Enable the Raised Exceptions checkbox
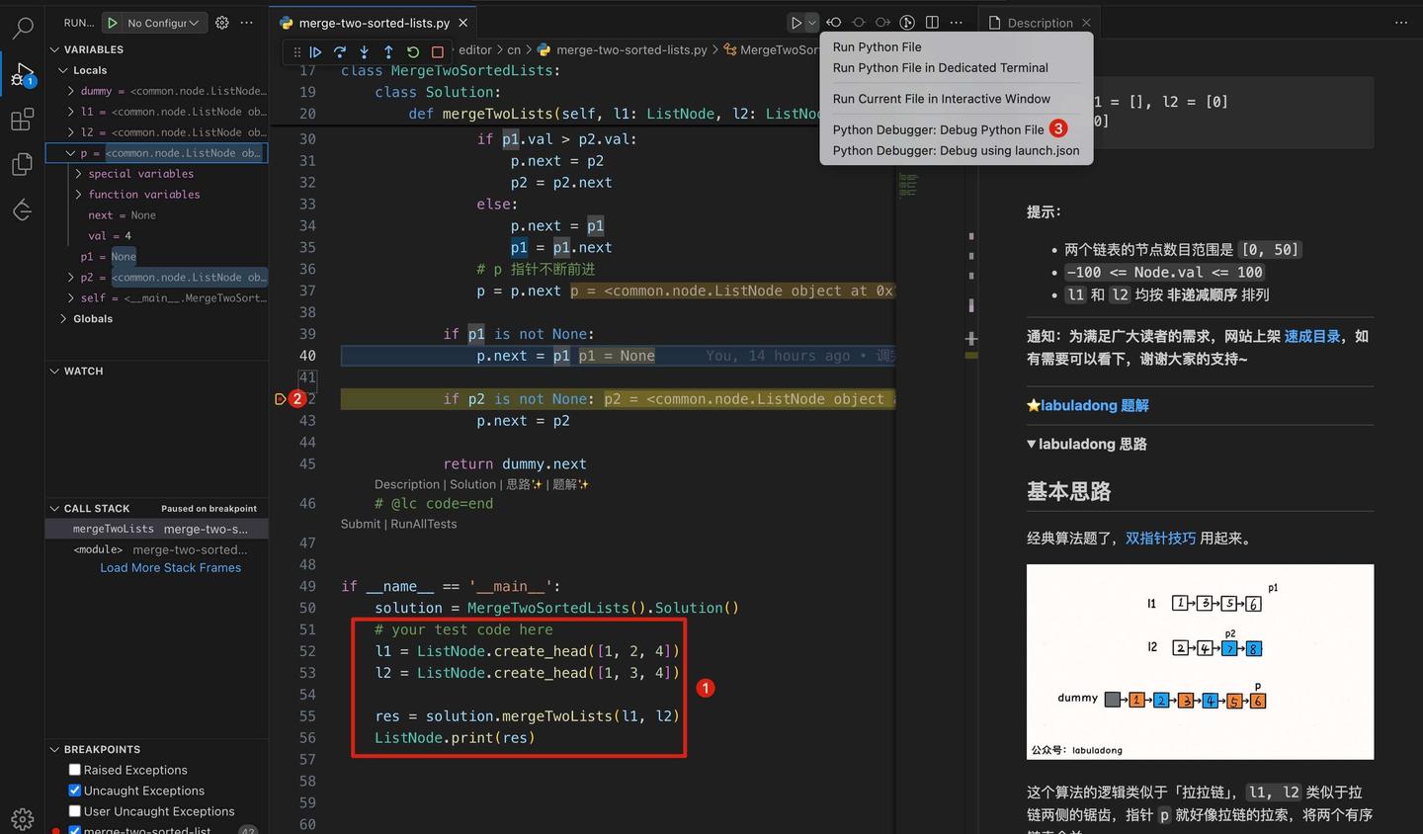Image resolution: width=1423 pixels, height=834 pixels. (x=74, y=769)
